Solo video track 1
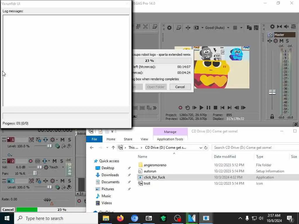This screenshot has width=299, height=224. (69, 140)
